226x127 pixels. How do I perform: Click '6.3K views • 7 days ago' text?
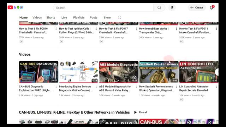31,95
